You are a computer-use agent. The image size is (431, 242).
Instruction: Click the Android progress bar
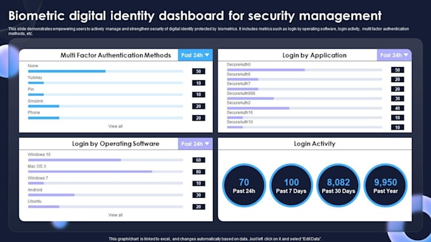[106, 195]
